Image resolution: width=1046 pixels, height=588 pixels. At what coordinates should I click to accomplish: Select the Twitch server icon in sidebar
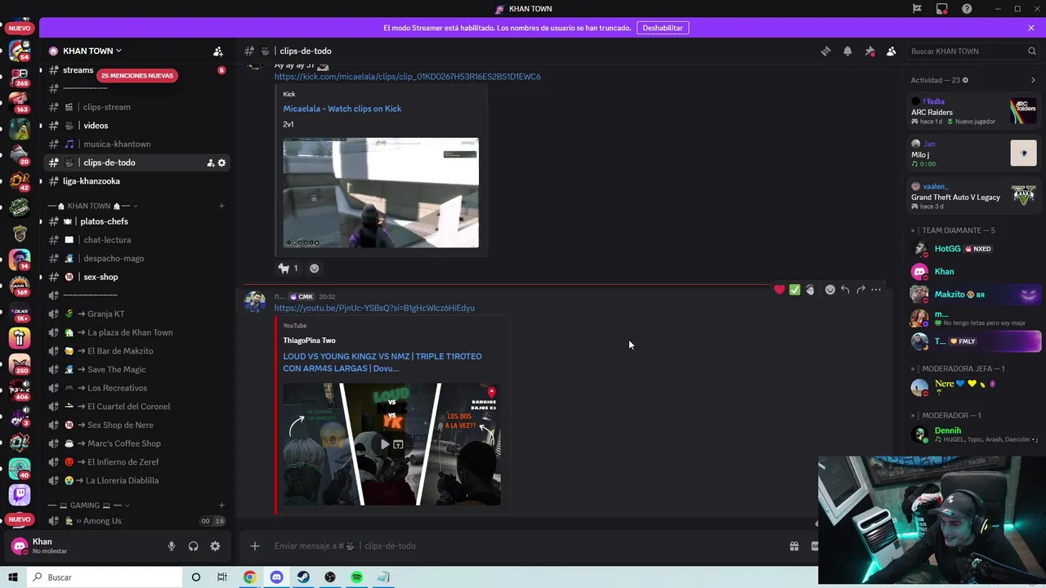20,494
